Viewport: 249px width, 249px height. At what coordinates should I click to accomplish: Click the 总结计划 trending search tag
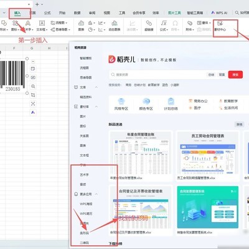139,85
